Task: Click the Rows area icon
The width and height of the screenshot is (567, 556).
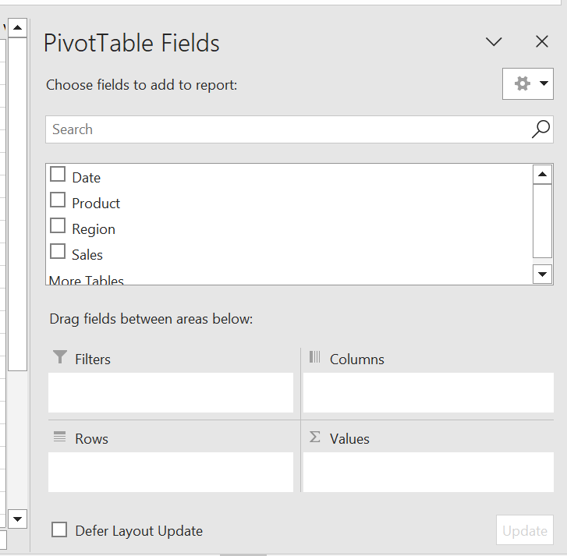Action: coord(60,437)
